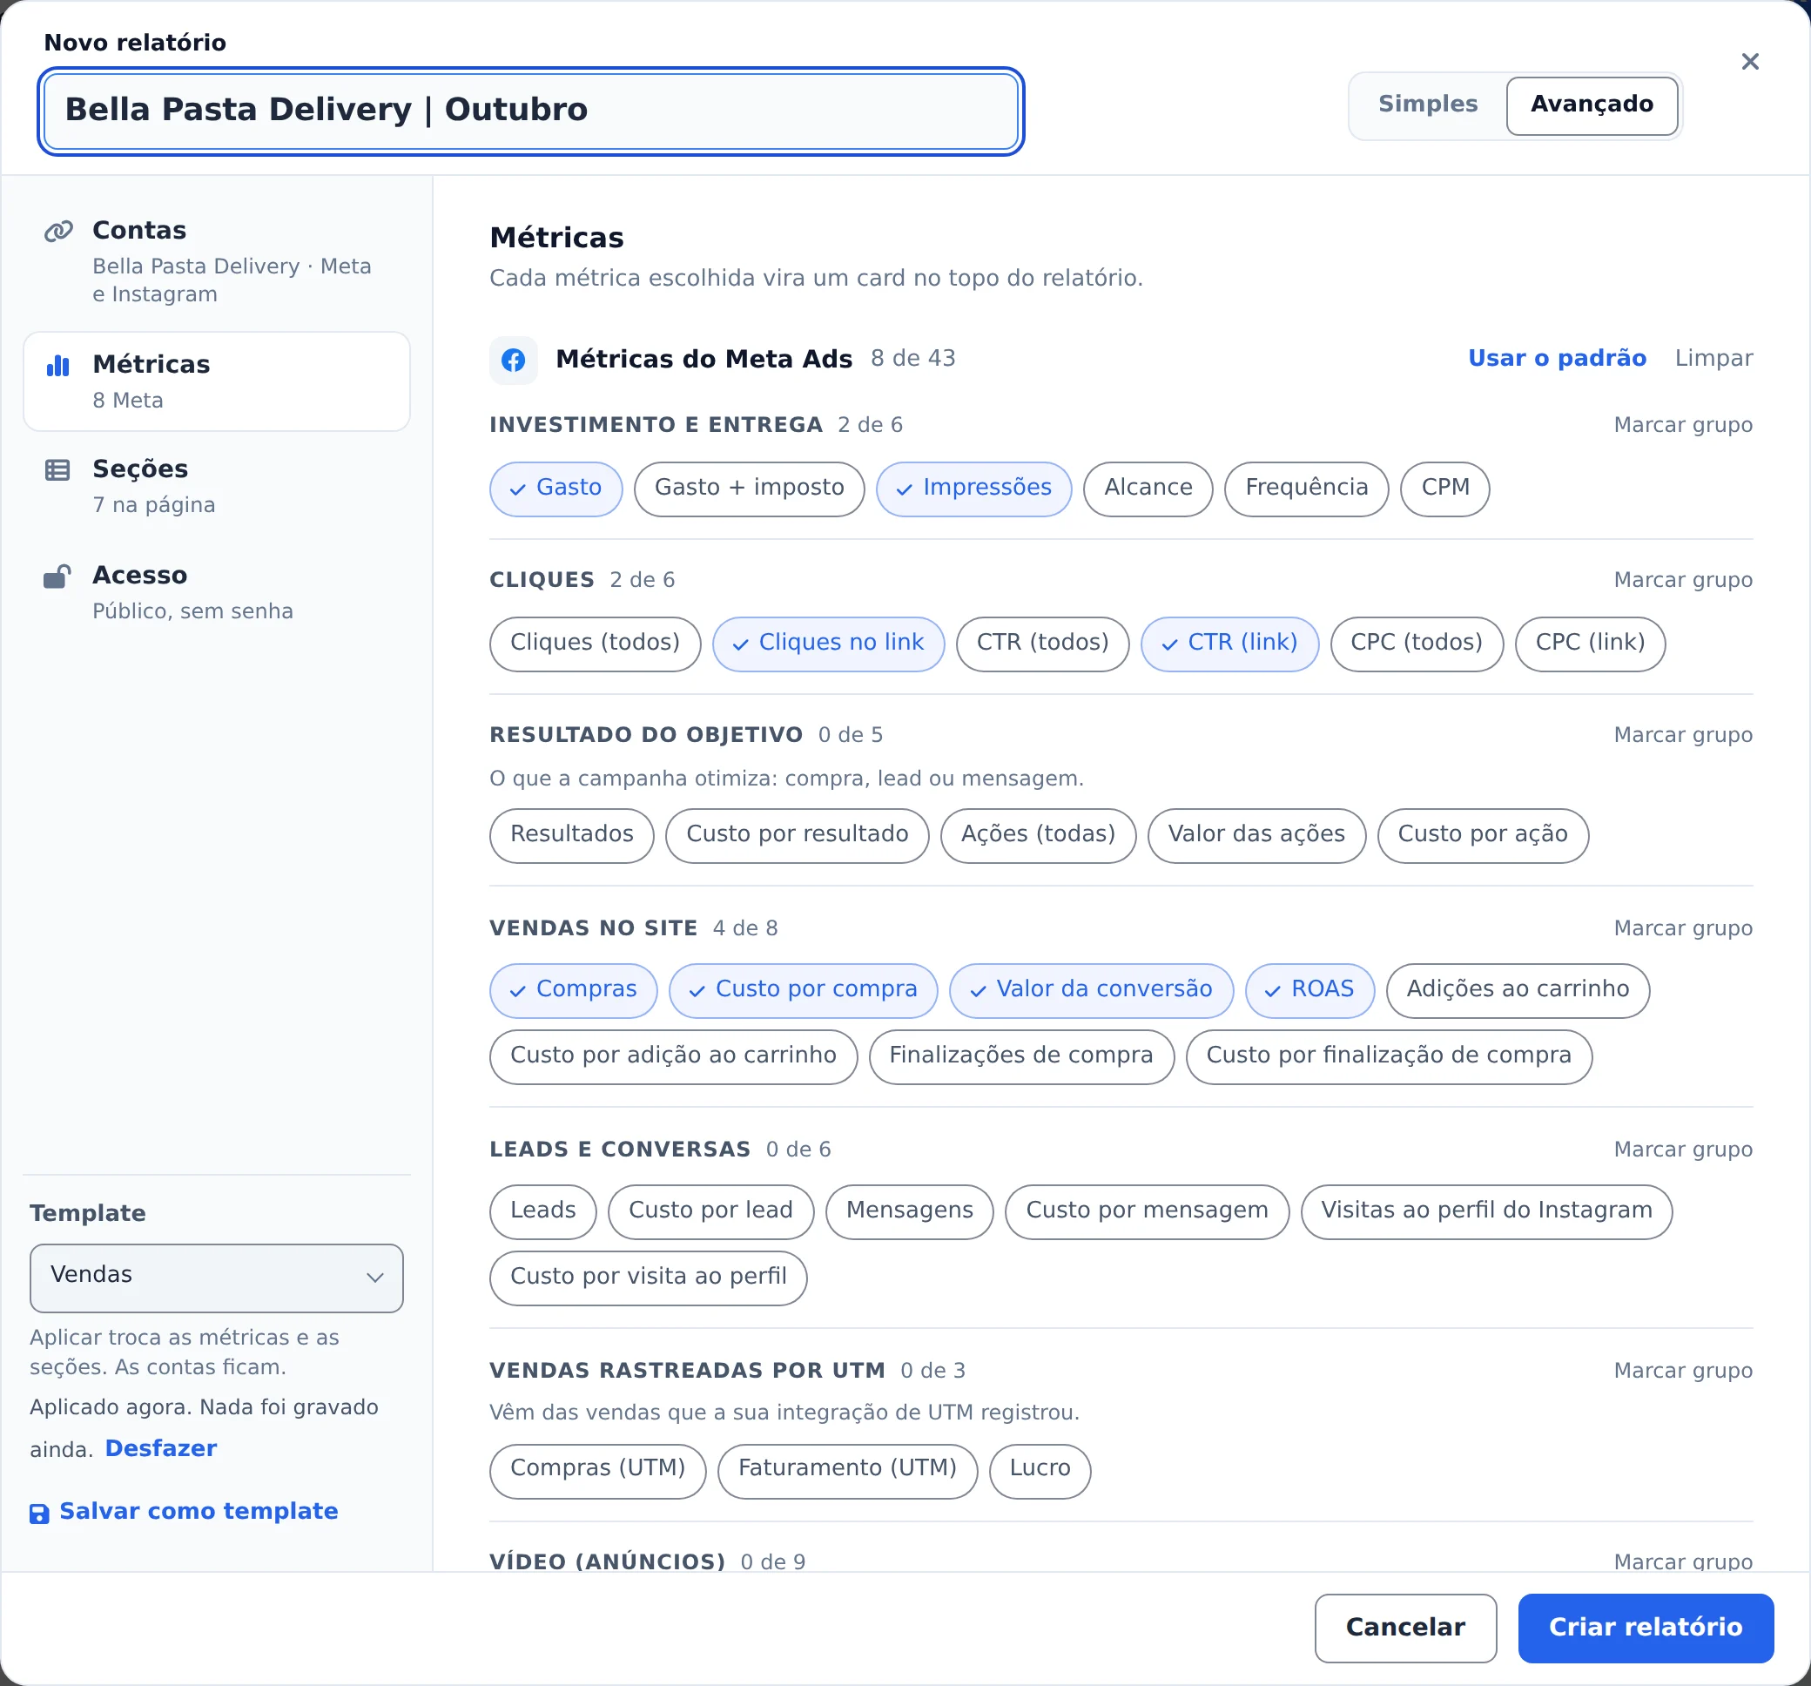Open the Contas step in sidebar
This screenshot has height=1686, width=1811.
click(x=217, y=261)
